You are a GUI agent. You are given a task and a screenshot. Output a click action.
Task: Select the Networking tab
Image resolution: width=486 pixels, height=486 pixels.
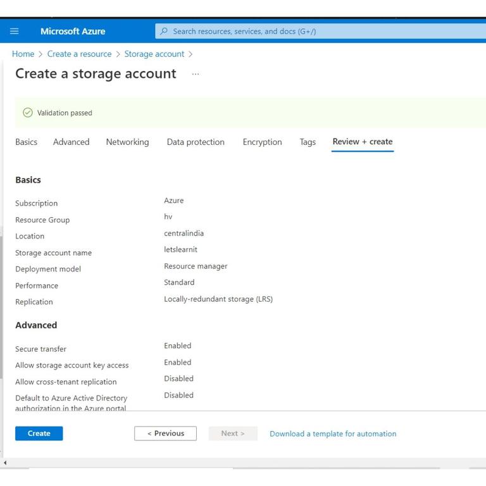click(127, 142)
